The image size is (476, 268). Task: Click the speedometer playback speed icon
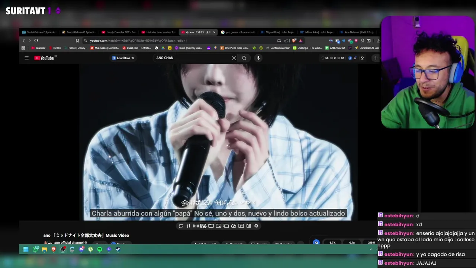point(234,226)
